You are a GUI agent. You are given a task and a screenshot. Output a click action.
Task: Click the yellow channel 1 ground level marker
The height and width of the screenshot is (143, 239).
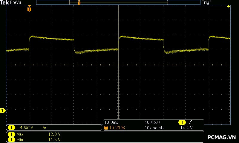pyautogui.click(x=3, y=111)
